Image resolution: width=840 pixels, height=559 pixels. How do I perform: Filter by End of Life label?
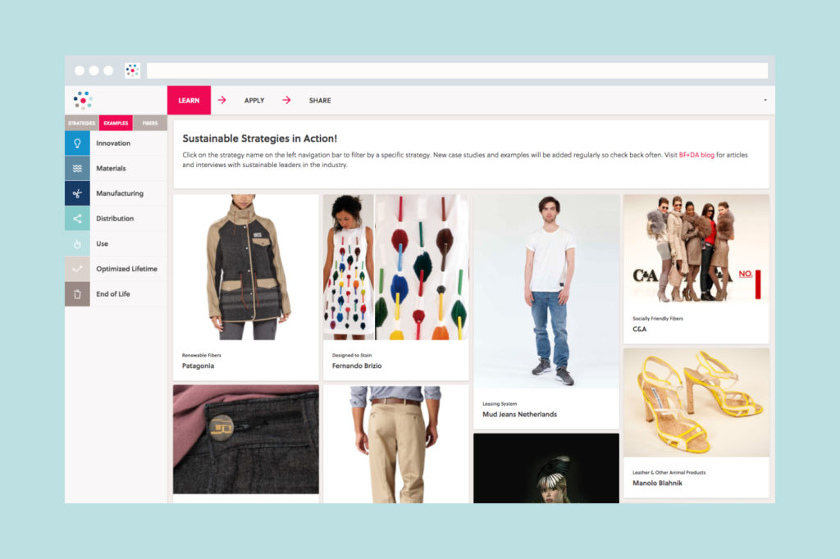point(113,294)
